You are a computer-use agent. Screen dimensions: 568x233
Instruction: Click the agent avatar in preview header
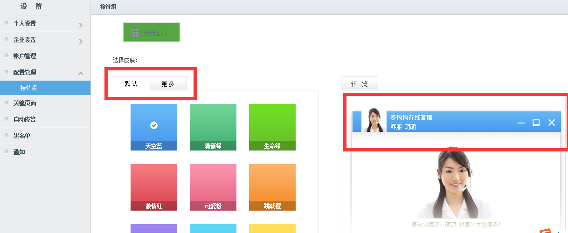pyautogui.click(x=374, y=120)
